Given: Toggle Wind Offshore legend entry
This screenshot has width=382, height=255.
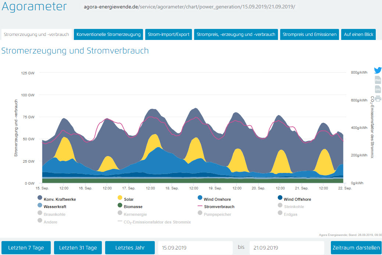Looking at the screenshot, I should 297,199.
